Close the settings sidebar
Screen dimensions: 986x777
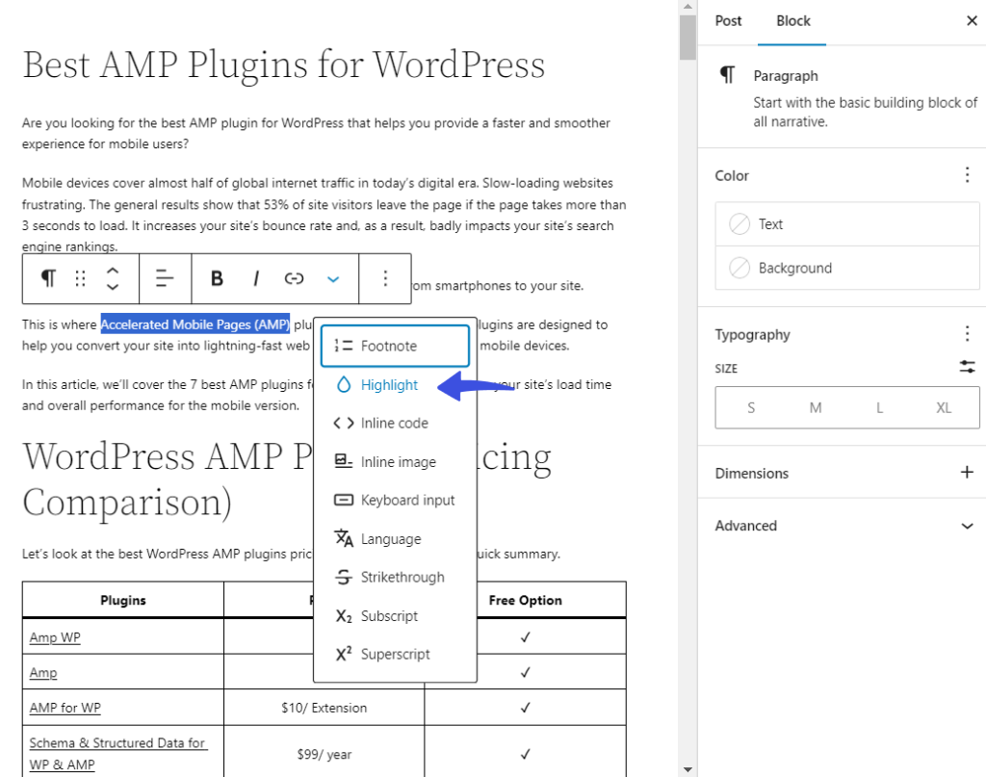[x=972, y=21]
